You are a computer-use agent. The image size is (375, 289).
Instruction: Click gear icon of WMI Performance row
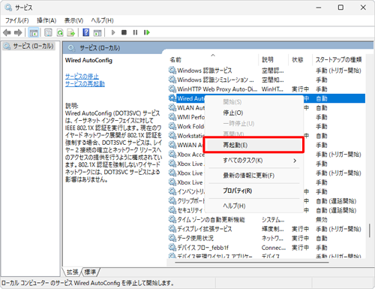point(172,117)
